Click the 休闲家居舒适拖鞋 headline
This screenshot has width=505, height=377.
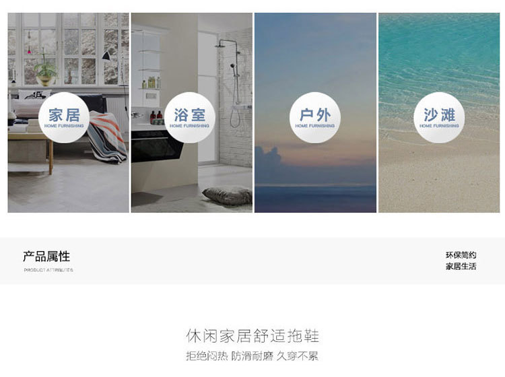pos(252,336)
